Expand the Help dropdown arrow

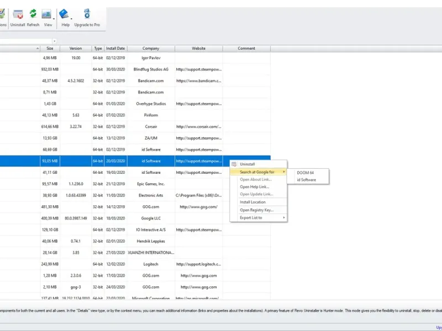click(71, 19)
